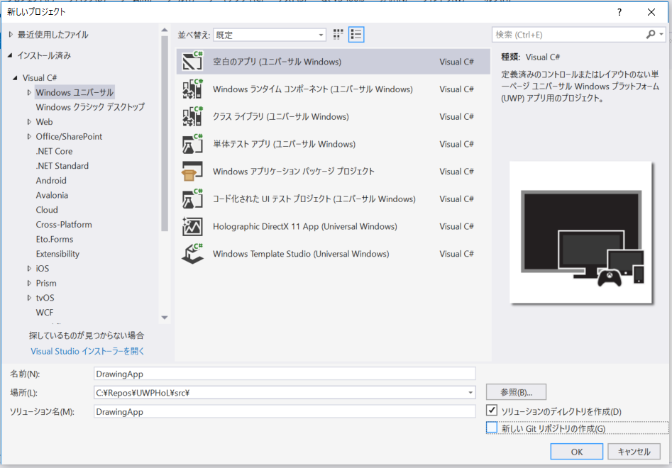Viewport: 672px width, 468px height.
Task: Open the location path dropdown arrow
Action: point(470,392)
